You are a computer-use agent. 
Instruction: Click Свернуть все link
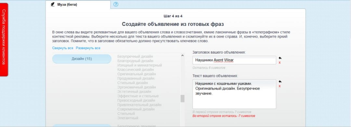click(x=63, y=48)
